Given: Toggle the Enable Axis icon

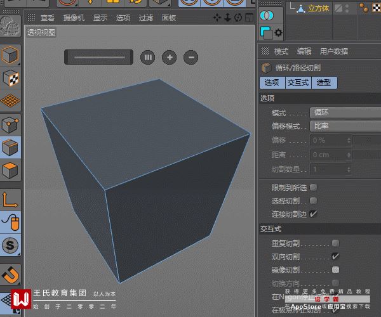Looking at the screenshot, I should [10, 199].
